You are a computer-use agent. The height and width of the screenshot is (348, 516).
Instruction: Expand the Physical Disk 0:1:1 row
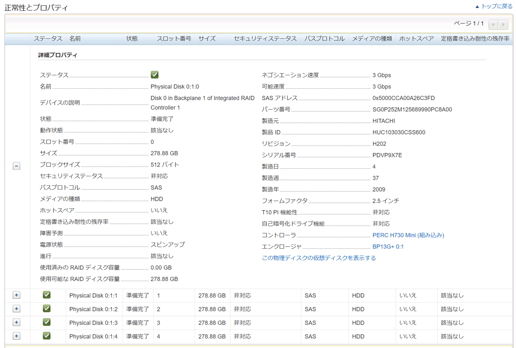(16, 295)
